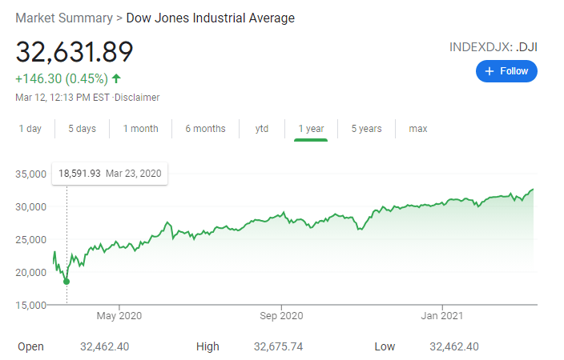Click the active 1 year tab
Screen dimensions: 564x360
click(311, 129)
